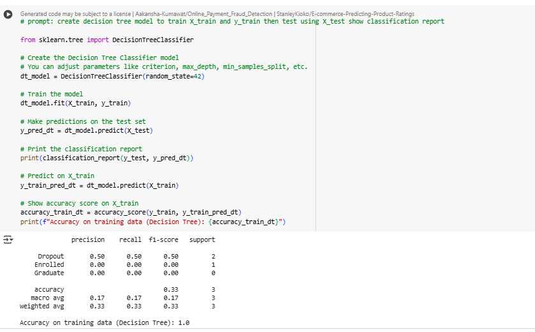Image resolution: width=535 pixels, height=332 pixels.
Task: Click the macro avg precision value 0.17
Action: pos(97,298)
